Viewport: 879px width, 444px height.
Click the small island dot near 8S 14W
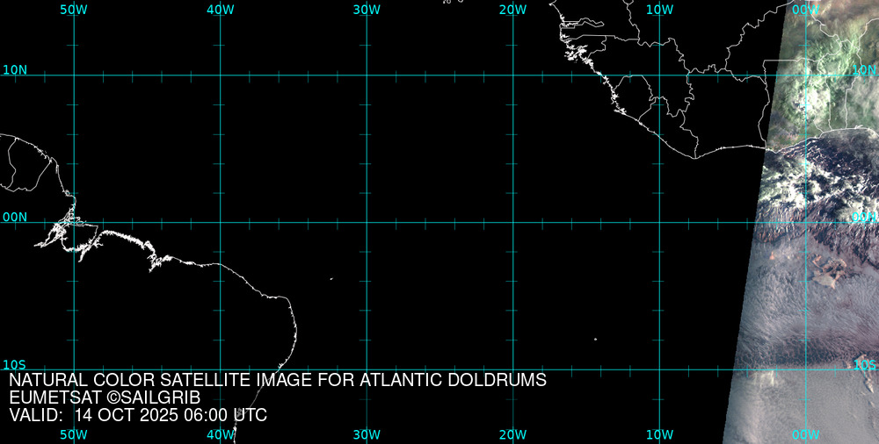click(x=595, y=340)
